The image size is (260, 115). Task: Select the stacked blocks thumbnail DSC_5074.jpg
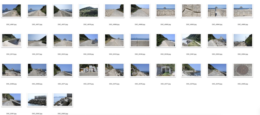click(89, 70)
